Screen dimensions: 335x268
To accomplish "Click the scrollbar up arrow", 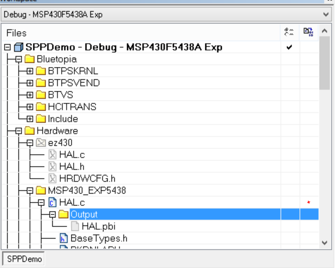I will click(325, 31).
